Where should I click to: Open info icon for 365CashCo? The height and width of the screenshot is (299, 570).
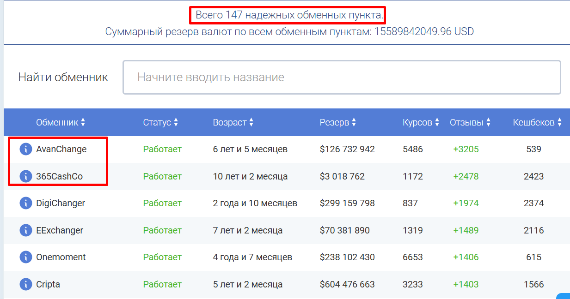[26, 176]
